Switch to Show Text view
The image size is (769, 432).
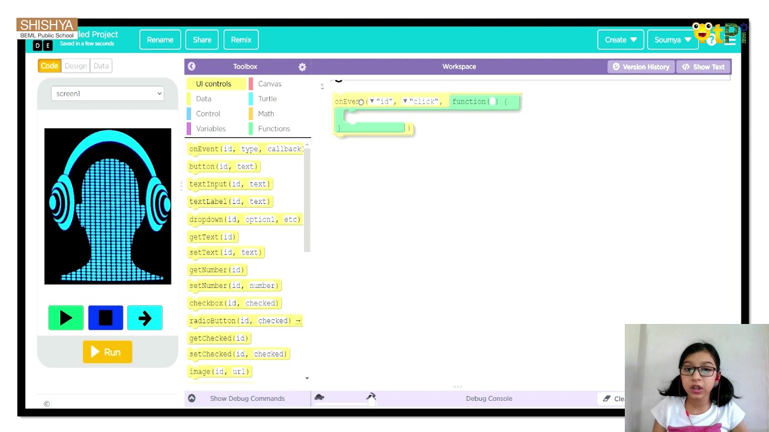point(703,67)
